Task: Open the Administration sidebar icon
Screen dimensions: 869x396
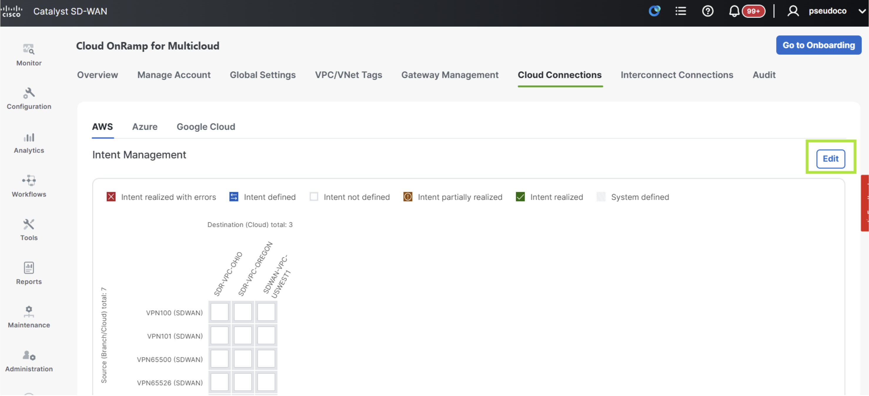Action: 29,355
